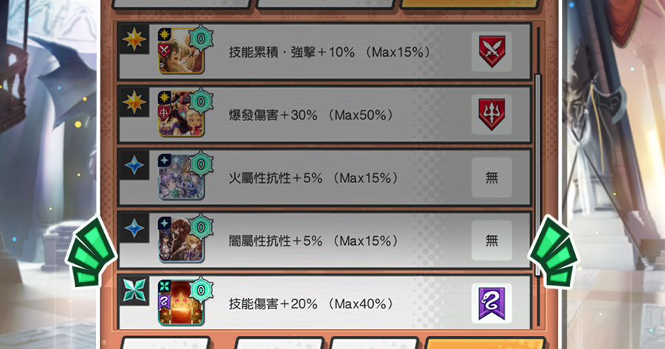The width and height of the screenshot is (665, 349).
Task: Click the list's vertical scrollbar
Action: [x=538, y=176]
